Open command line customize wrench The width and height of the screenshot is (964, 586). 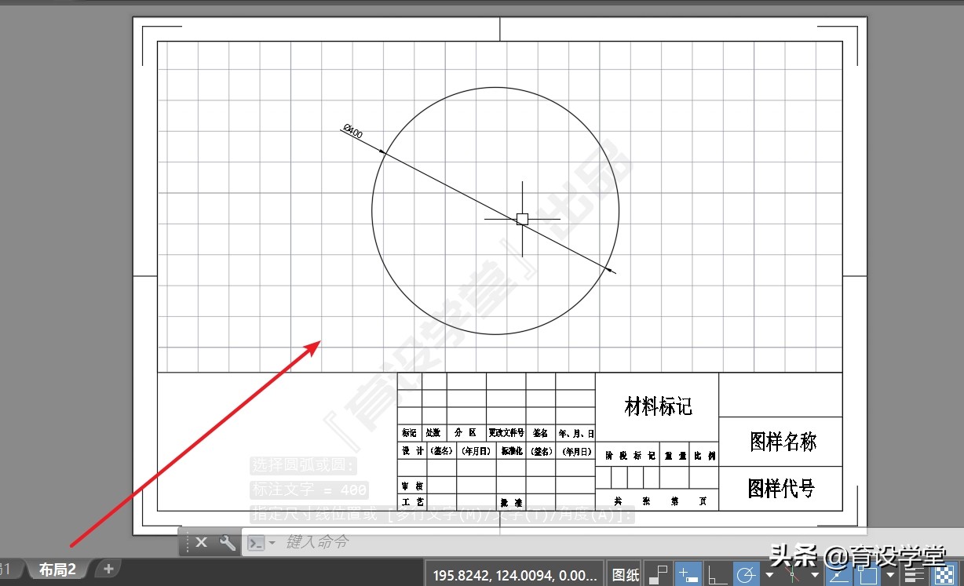[227, 542]
